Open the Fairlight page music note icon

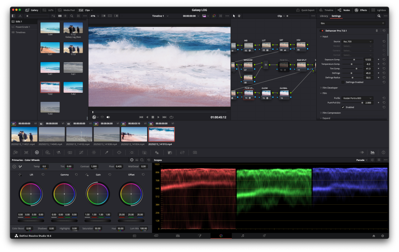click(243, 236)
